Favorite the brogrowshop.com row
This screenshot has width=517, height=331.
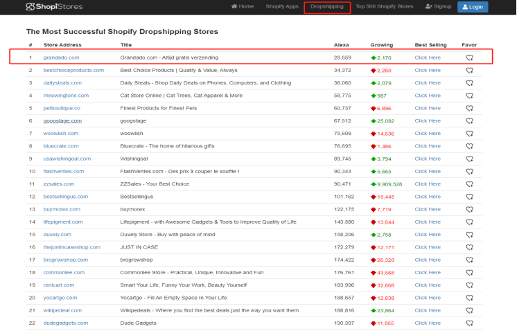click(x=469, y=260)
